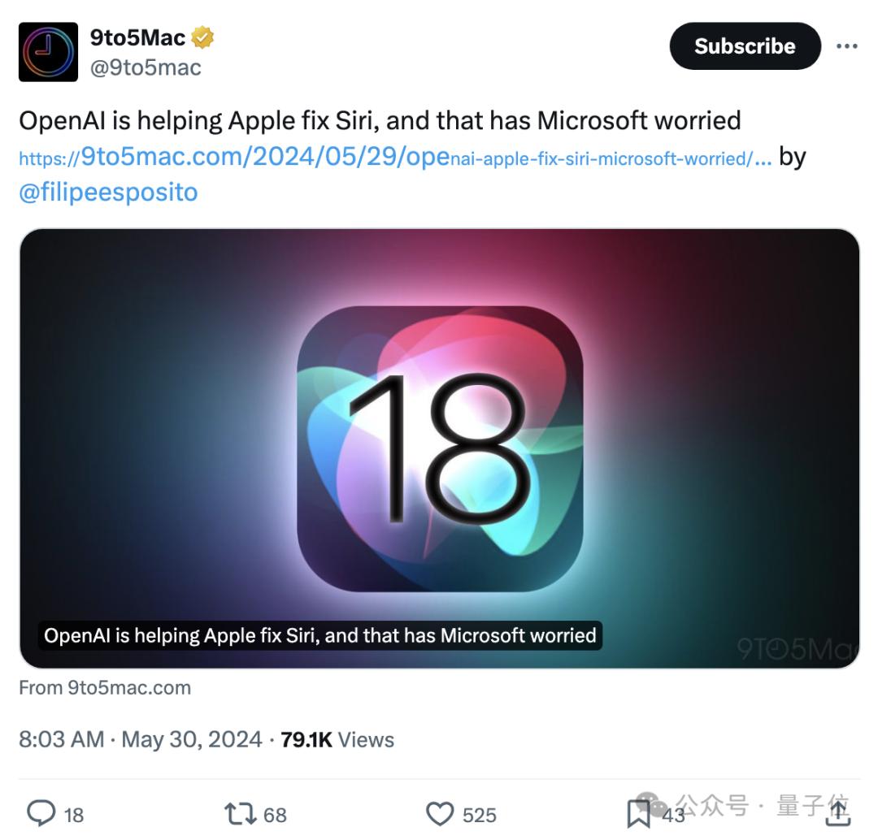Open the three-dot more options menu
878x840 pixels.
[846, 46]
